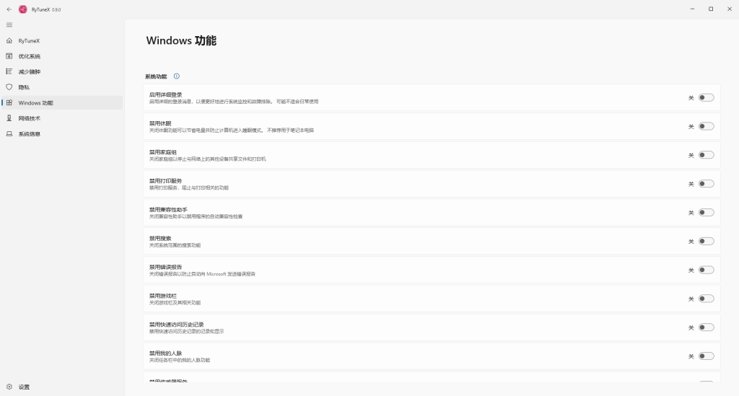Toggle the 禁用兼容性助手 switch
739x396 pixels.
[x=706, y=212]
